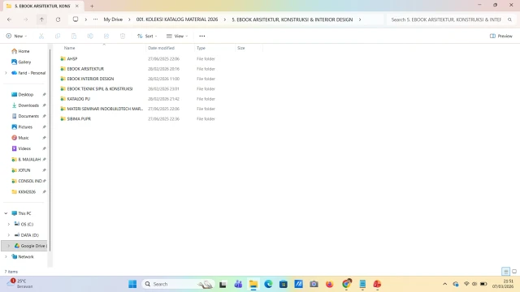Open weather widget showing 25°C
The height and width of the screenshot is (292, 520).
(19, 284)
